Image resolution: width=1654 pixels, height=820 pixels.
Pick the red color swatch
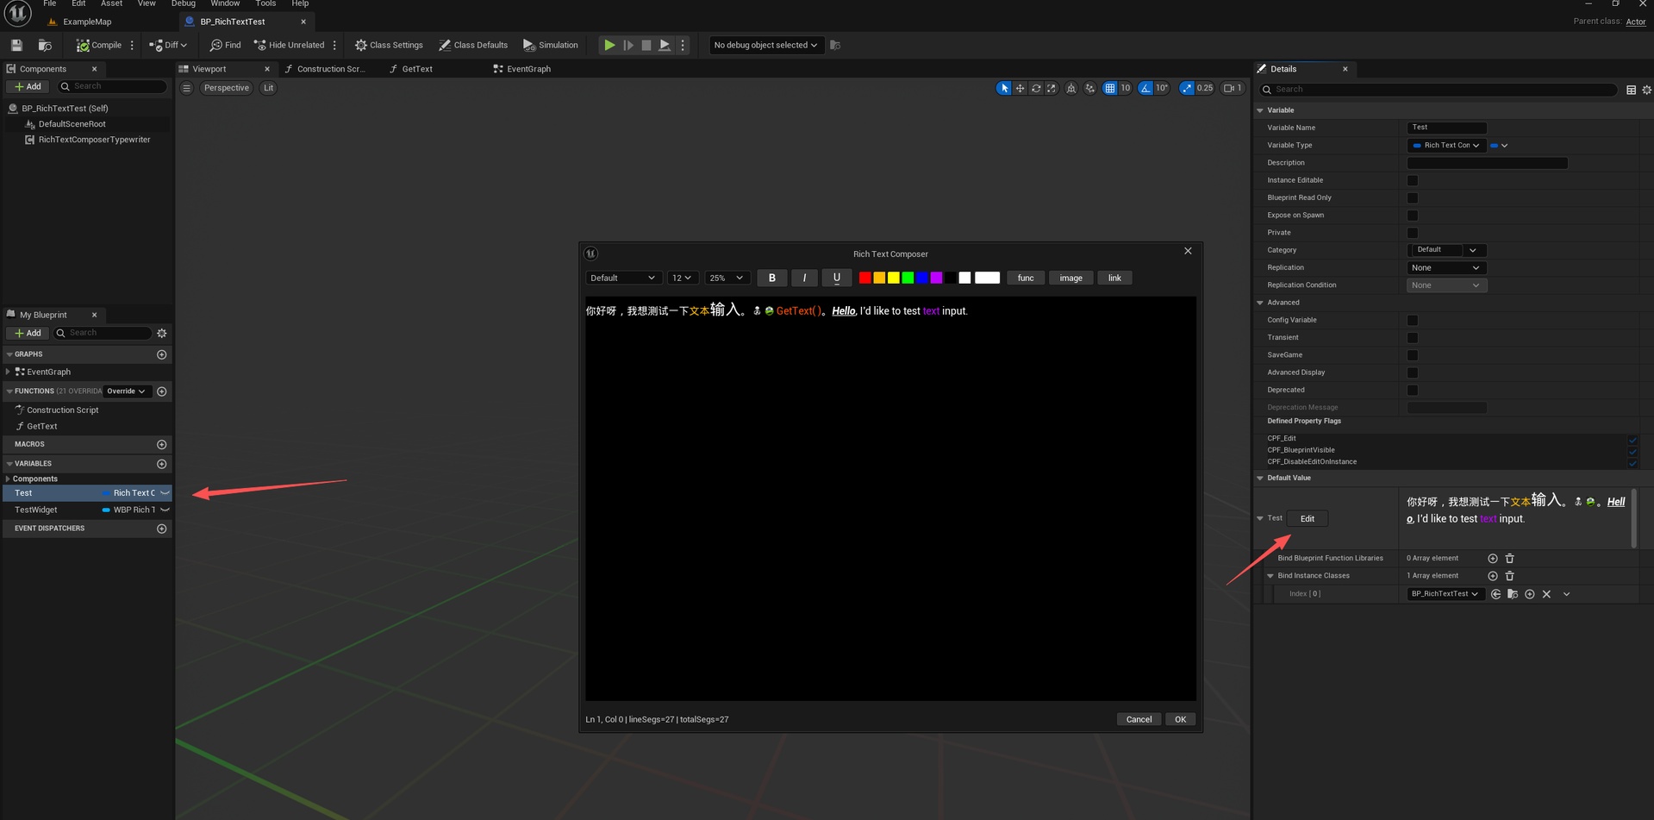pyautogui.click(x=864, y=278)
